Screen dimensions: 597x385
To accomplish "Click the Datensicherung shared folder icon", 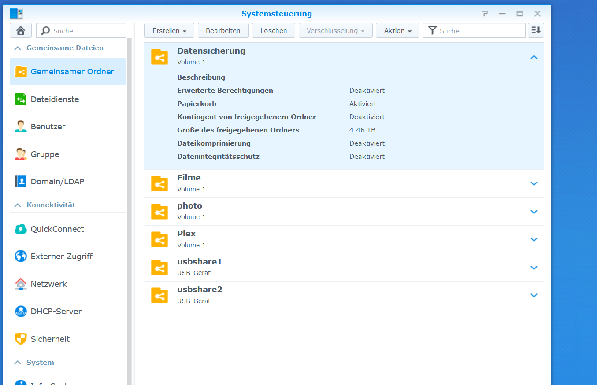I will point(159,57).
